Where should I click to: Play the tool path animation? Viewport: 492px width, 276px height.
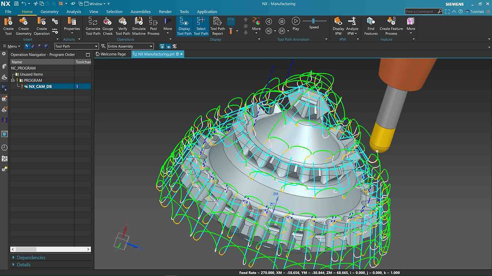[295, 23]
